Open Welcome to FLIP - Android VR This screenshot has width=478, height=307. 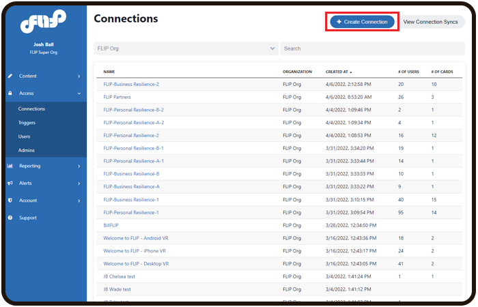tap(136, 238)
